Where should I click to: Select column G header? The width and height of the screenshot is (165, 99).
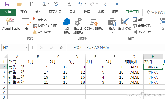click(x=134, y=57)
